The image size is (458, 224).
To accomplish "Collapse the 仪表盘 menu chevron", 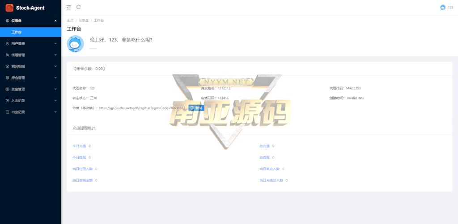I will coord(55,21).
